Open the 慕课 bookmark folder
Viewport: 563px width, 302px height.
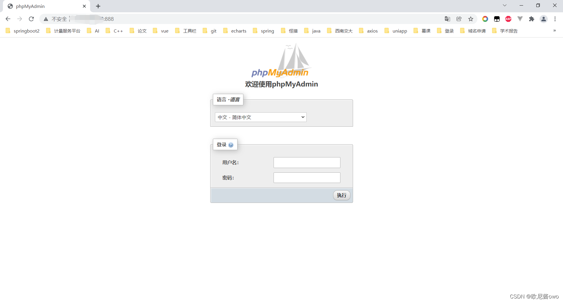[422, 31]
